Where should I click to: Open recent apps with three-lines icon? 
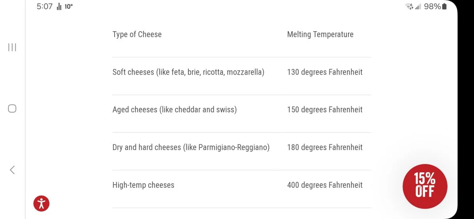(x=12, y=47)
